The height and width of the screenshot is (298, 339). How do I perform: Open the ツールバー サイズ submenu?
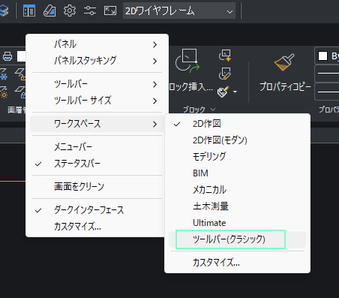coord(97,101)
